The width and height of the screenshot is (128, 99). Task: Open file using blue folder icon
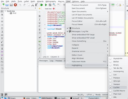[7, 5]
